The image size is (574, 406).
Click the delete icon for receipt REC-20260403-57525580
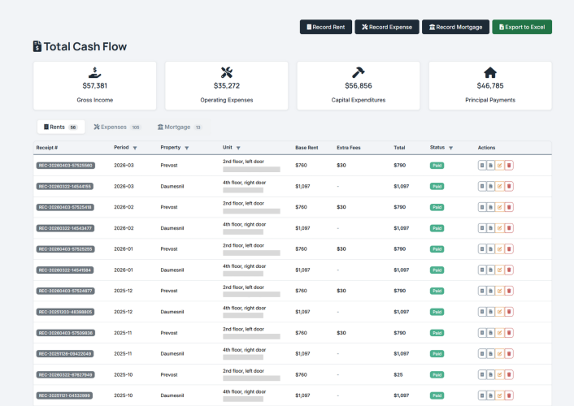tap(509, 166)
